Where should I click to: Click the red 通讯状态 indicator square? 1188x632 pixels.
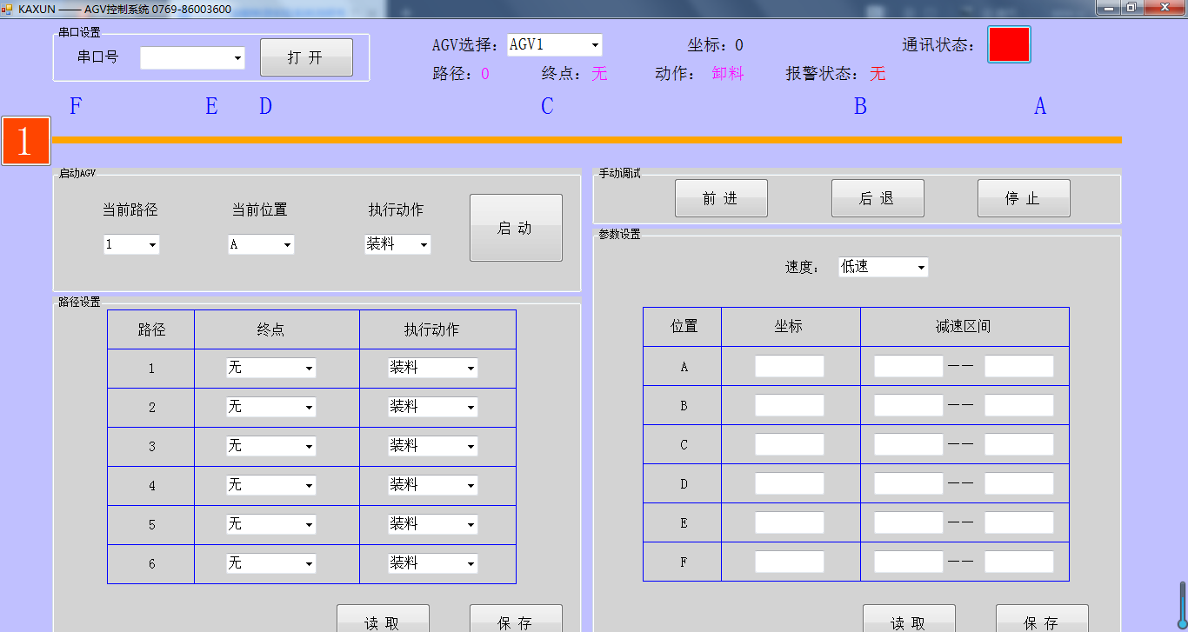coord(1009,44)
